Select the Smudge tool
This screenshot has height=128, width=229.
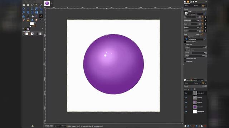click(x=36, y=20)
